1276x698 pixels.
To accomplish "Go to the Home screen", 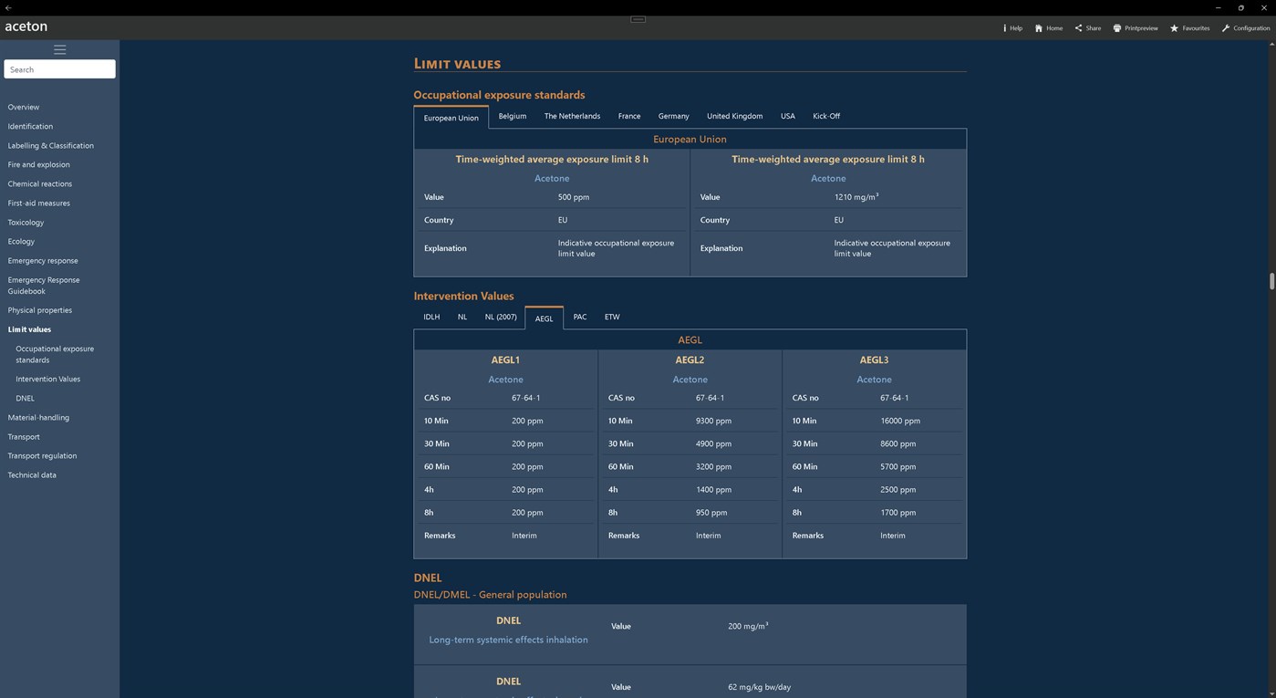I will tap(1049, 28).
